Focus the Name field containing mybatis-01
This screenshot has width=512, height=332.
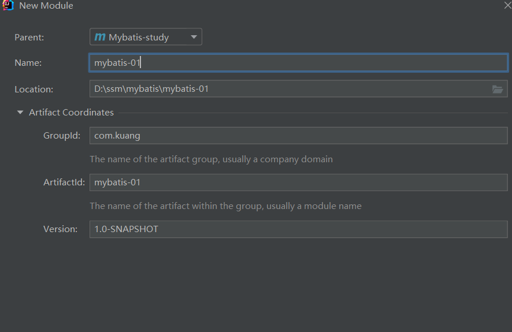(298, 62)
